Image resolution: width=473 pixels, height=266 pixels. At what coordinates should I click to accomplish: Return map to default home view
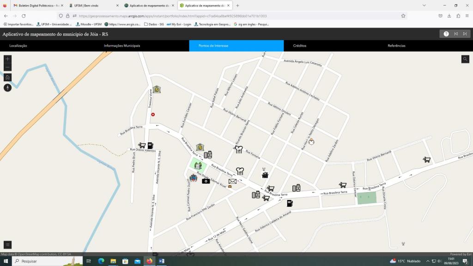(x=7, y=78)
